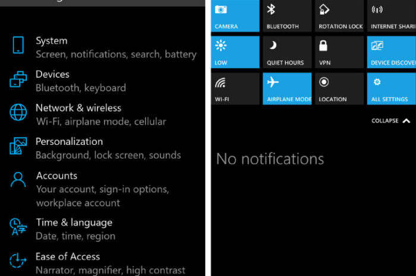Click the airplane icon

tap(273, 82)
